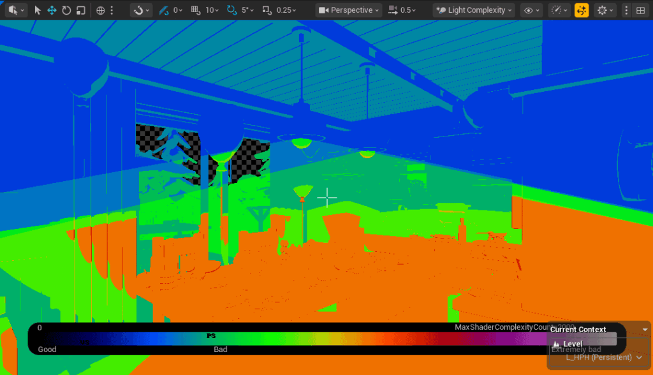Image resolution: width=653 pixels, height=375 pixels.
Task: Activate the Translate move gizmo tool
Action: click(52, 10)
